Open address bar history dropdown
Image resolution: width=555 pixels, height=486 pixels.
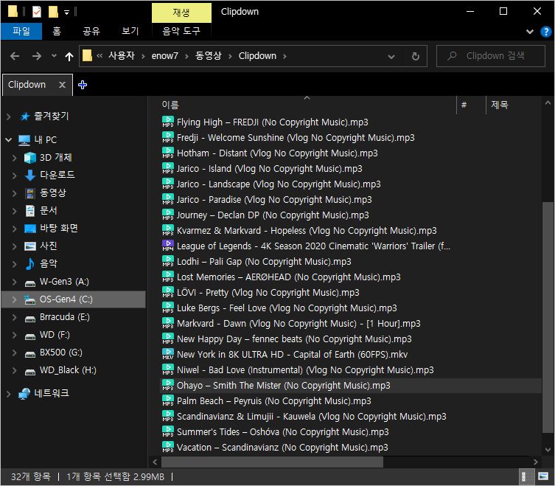(x=391, y=56)
